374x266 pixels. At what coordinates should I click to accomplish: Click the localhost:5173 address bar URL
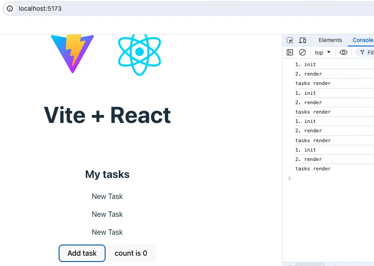tap(40, 8)
